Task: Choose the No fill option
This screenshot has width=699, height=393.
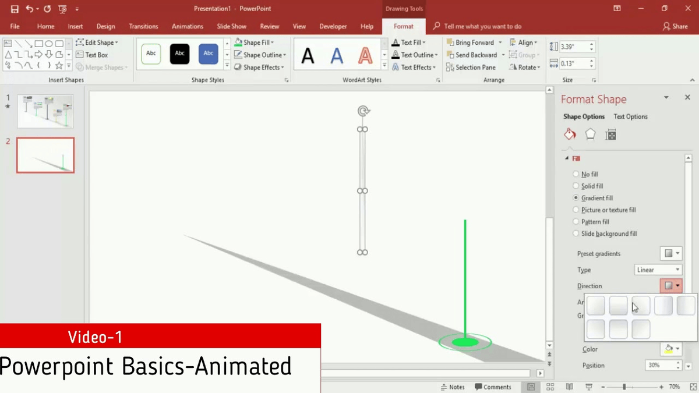Action: pos(576,174)
